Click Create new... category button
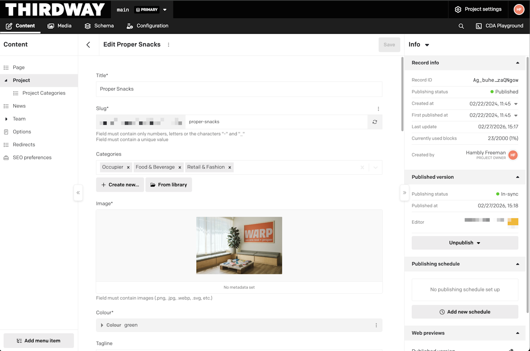The width and height of the screenshot is (530, 351). [120, 185]
